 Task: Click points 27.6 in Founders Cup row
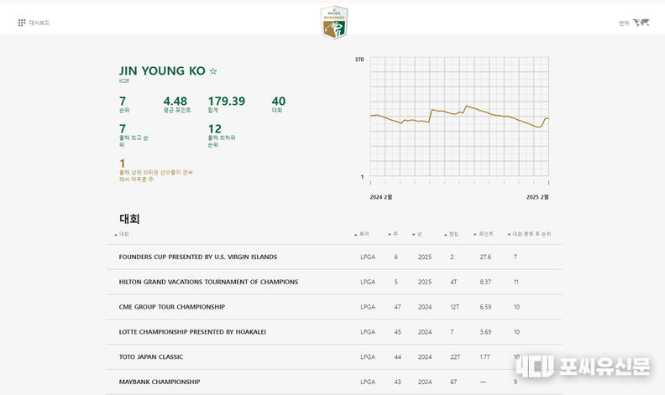click(x=485, y=257)
